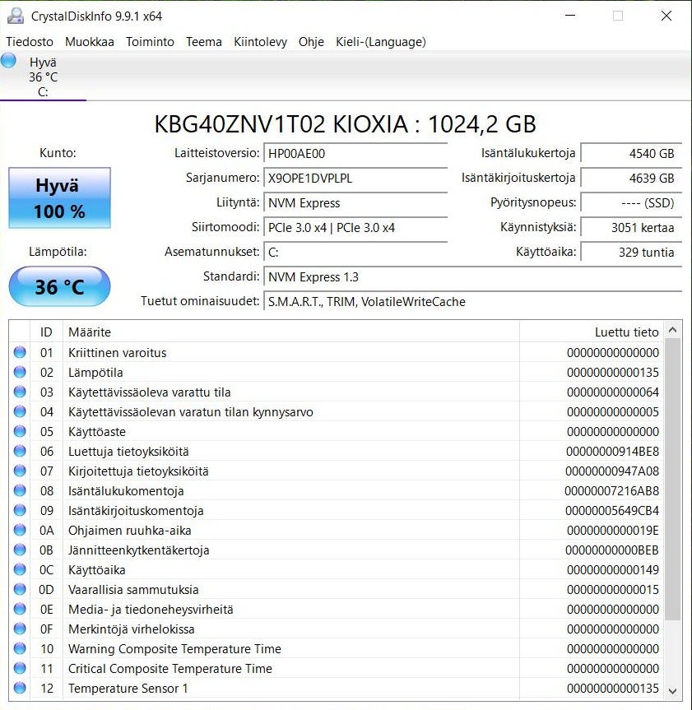692x710 pixels.
Task: Click status orb of ID 0C Käyttöaika row
Action: point(20,569)
